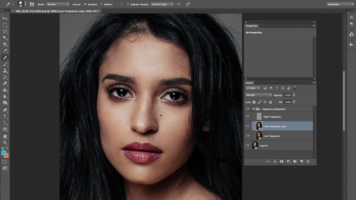Add a layer style with fx icon
The image size is (356, 200).
point(275,162)
